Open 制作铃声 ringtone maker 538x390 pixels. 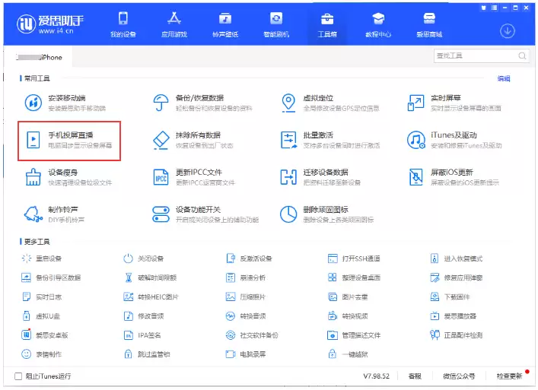54,214
